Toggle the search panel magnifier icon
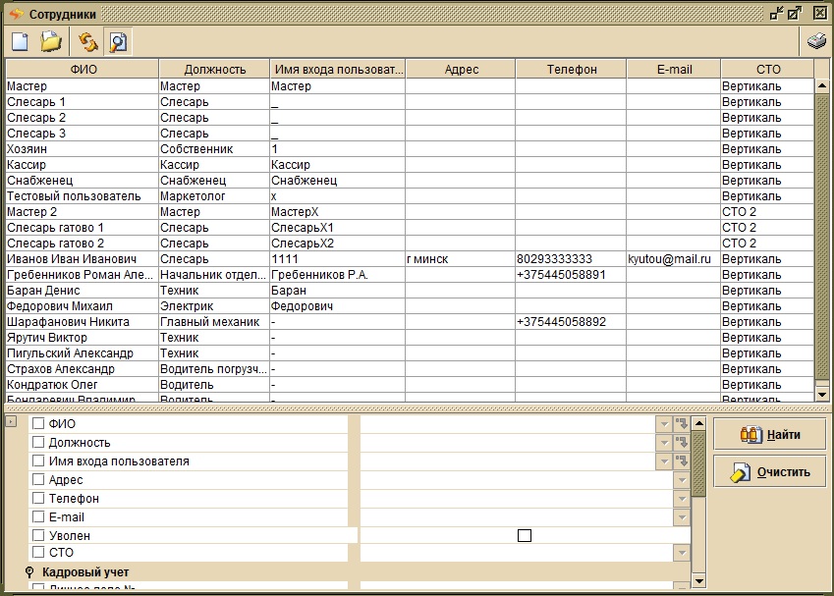This screenshot has width=834, height=596. [118, 41]
